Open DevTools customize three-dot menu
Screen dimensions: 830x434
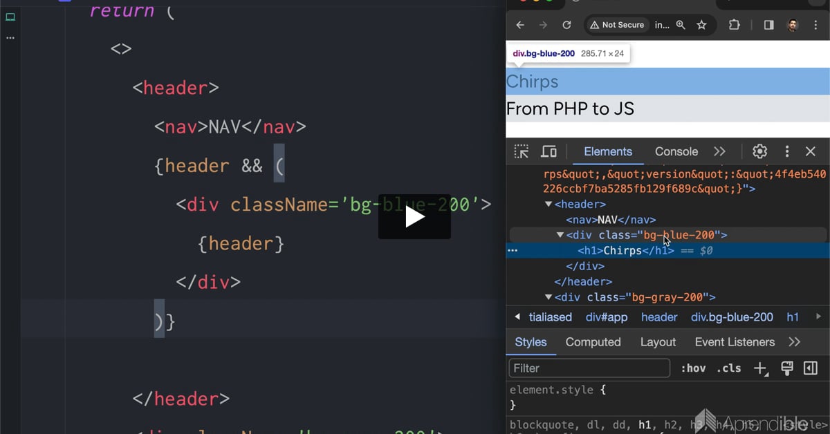[786, 151]
